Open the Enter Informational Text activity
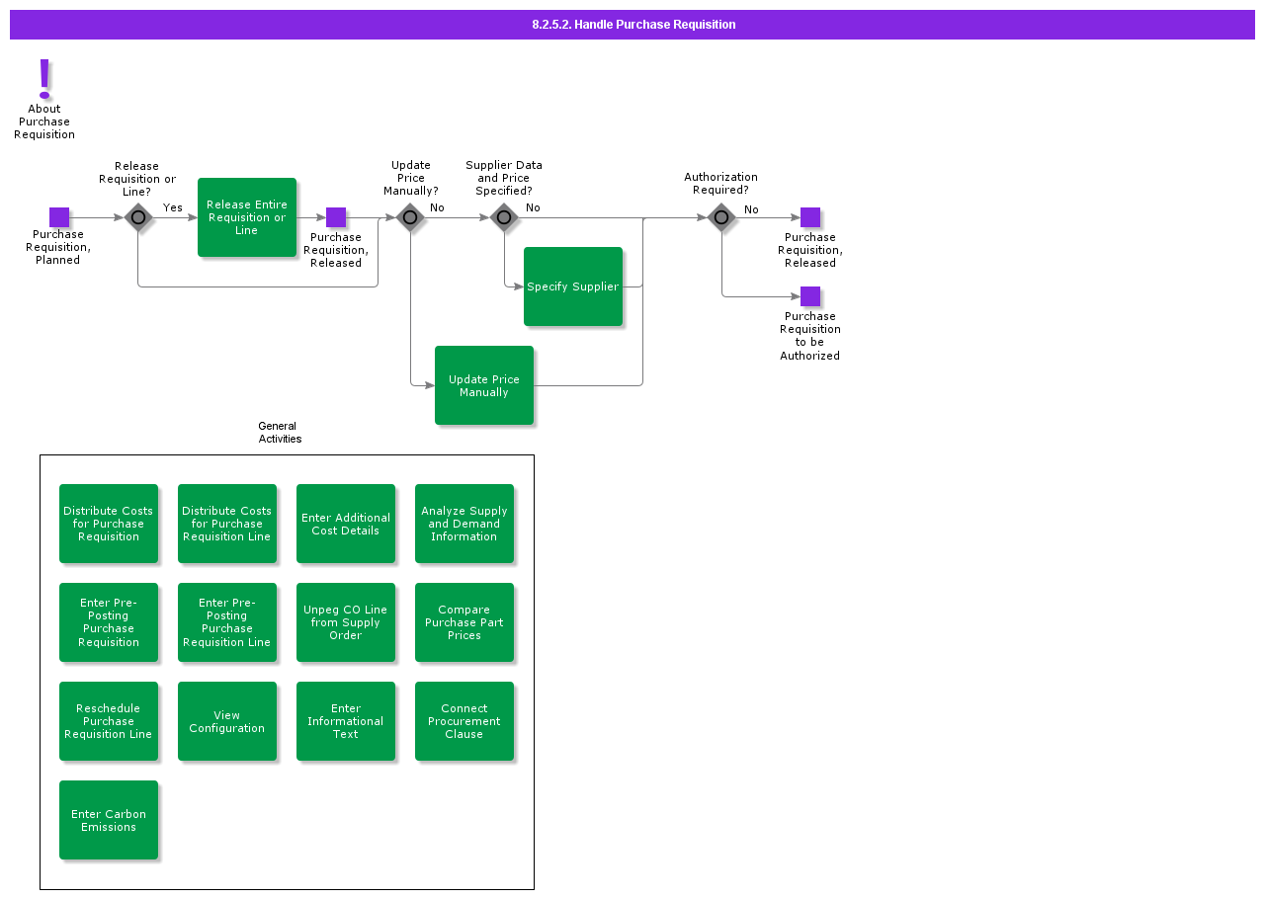 click(346, 721)
